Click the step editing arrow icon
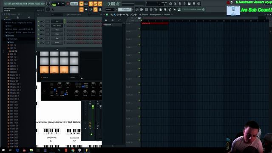This screenshot has height=153, width=272. click(86, 9)
